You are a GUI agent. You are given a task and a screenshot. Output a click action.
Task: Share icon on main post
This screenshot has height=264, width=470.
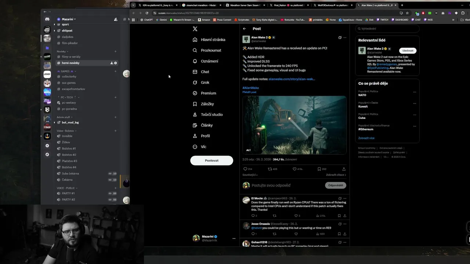point(344,169)
